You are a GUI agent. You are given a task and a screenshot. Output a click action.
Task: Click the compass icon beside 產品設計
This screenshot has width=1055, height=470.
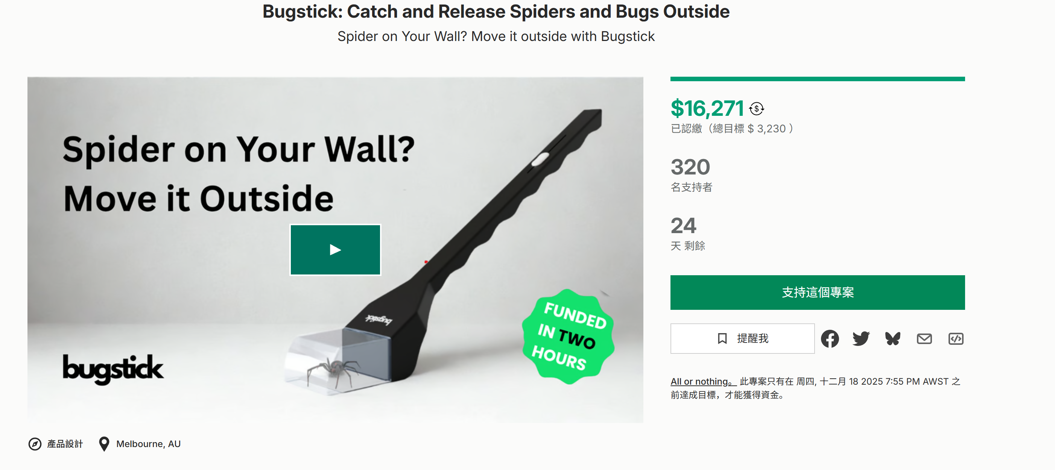(35, 444)
